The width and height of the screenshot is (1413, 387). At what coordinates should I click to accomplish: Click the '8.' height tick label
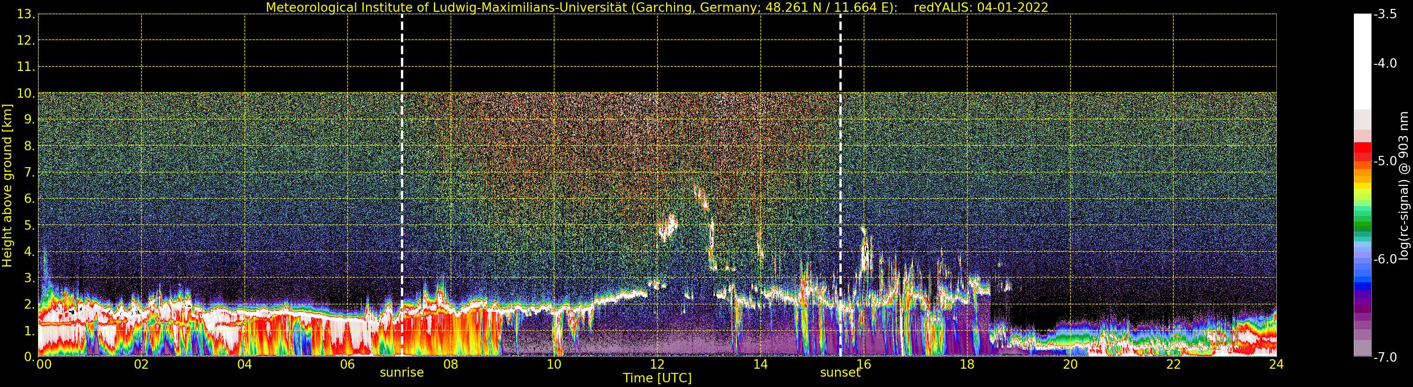(29, 146)
